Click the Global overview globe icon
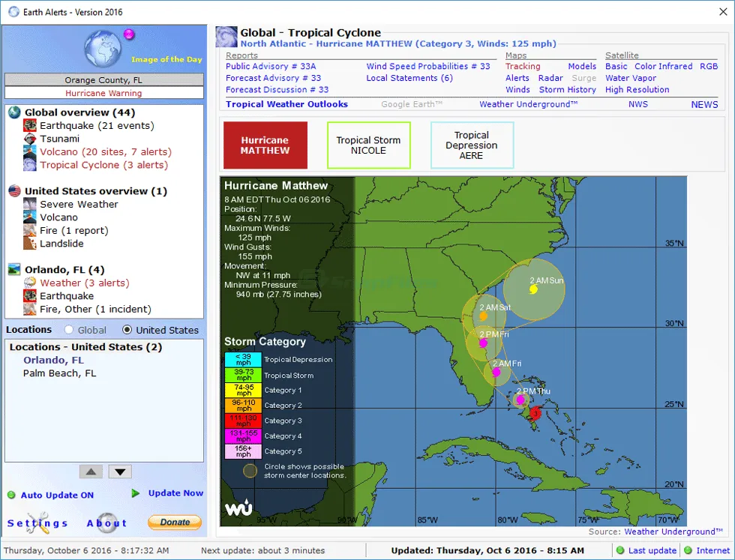 [x=14, y=112]
